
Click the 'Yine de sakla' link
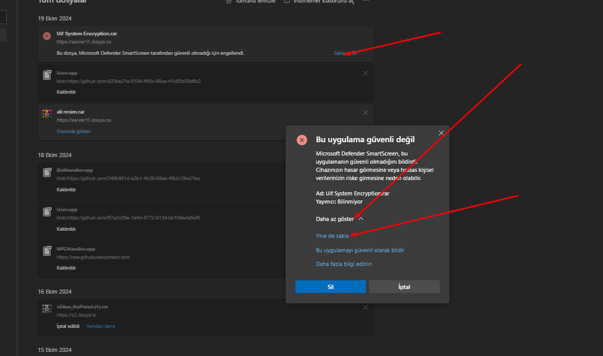[332, 236]
